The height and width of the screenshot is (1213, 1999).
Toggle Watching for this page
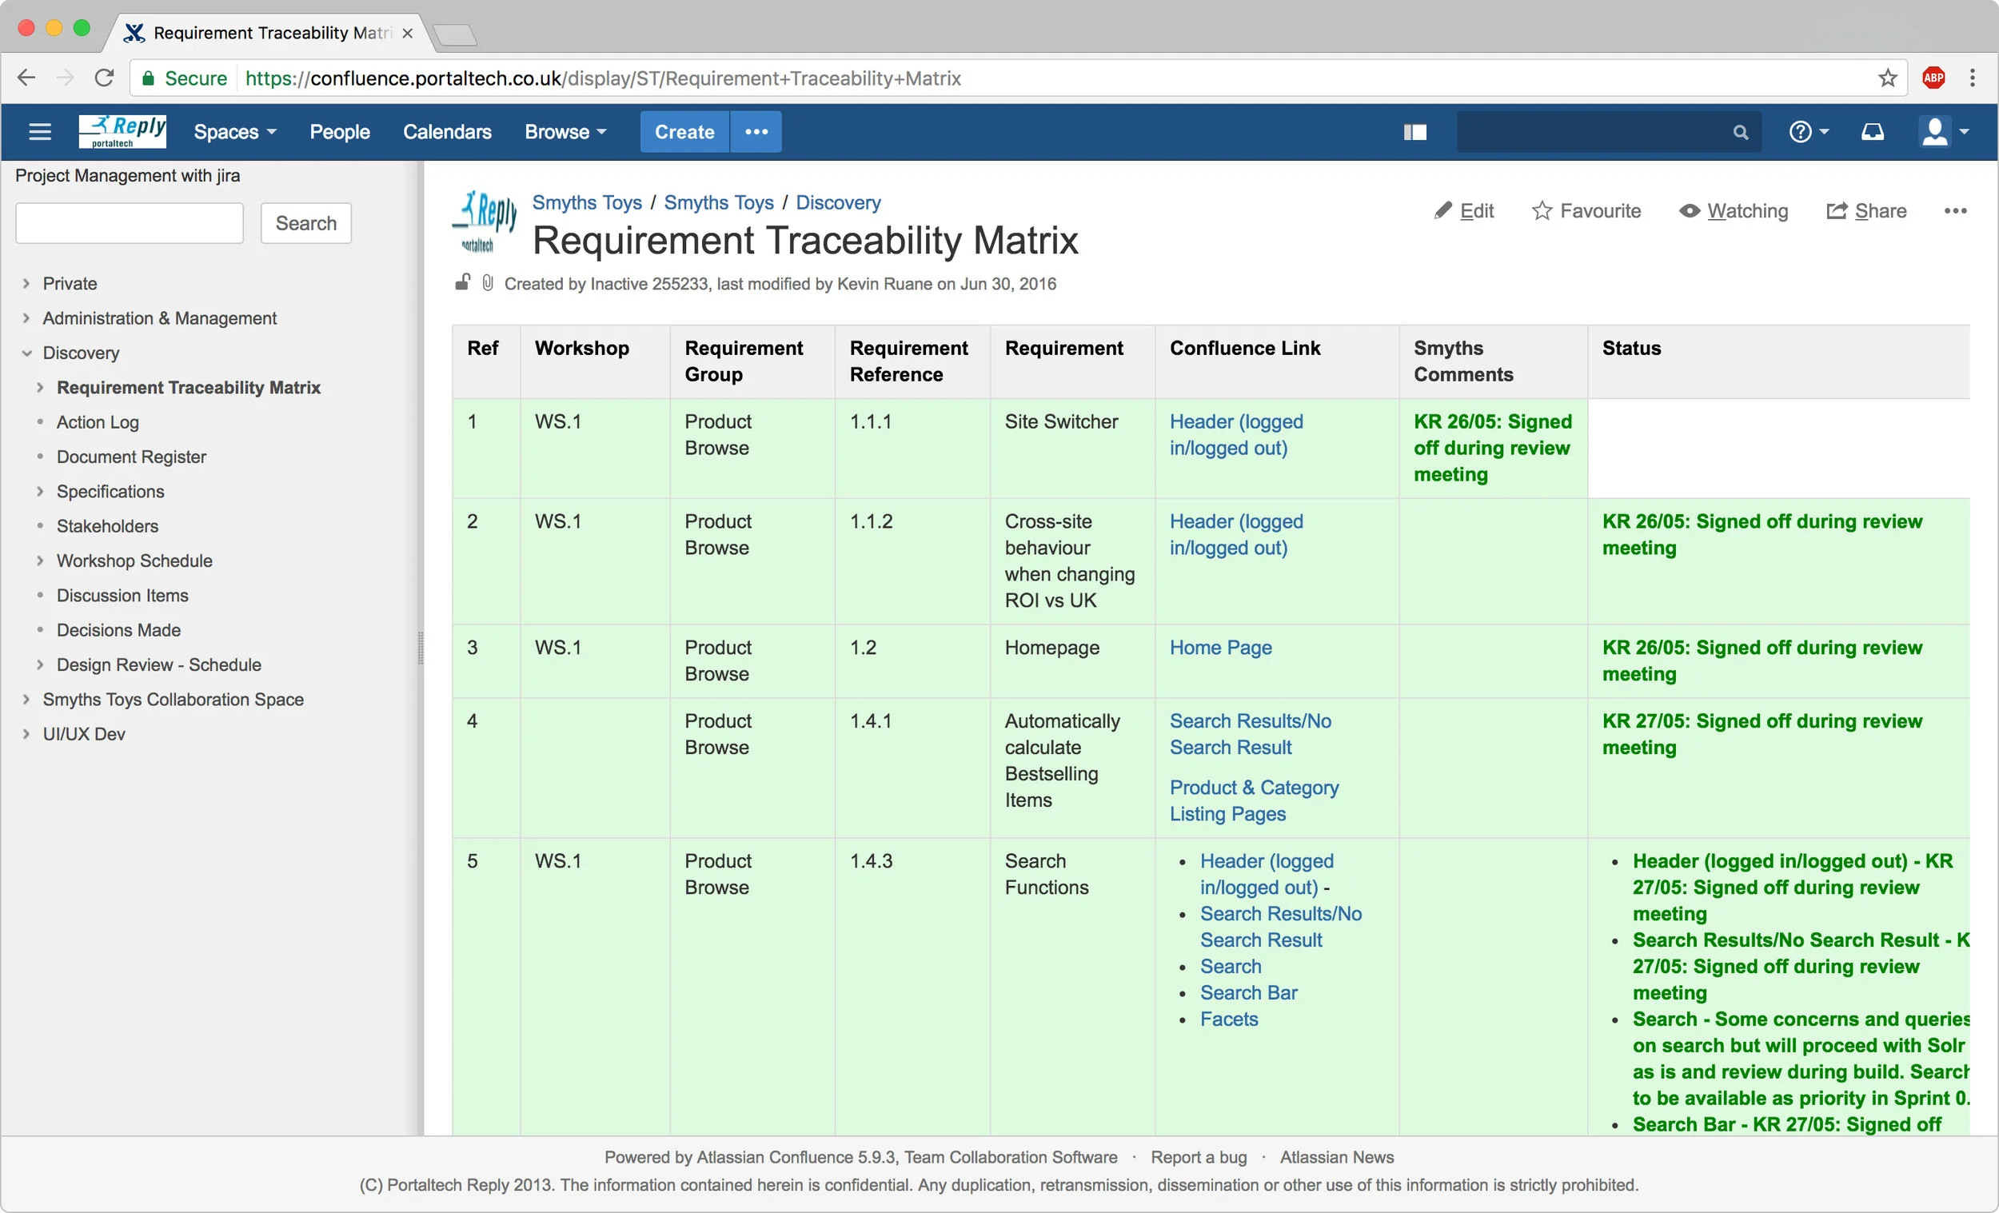[1734, 211]
